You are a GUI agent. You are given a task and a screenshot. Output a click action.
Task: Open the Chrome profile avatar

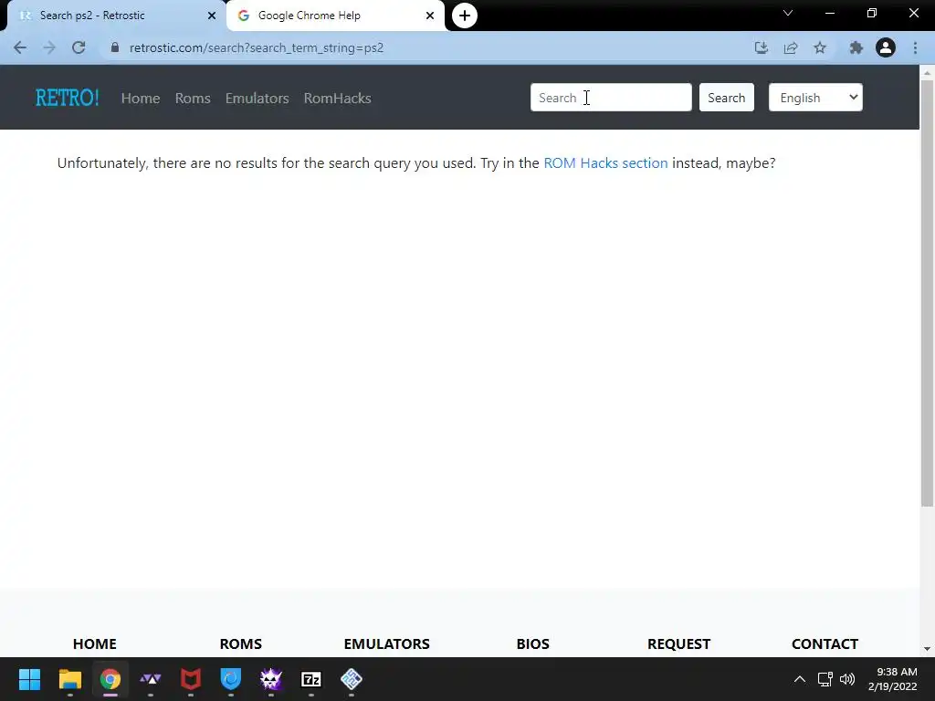point(886,47)
